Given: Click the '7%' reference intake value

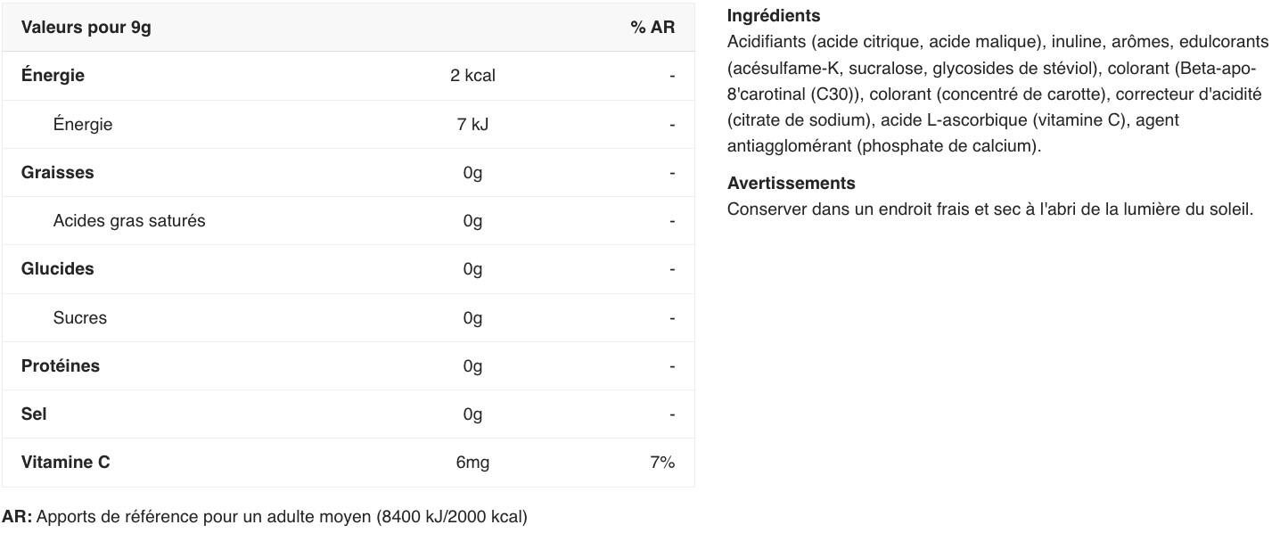Looking at the screenshot, I should (x=661, y=463).
